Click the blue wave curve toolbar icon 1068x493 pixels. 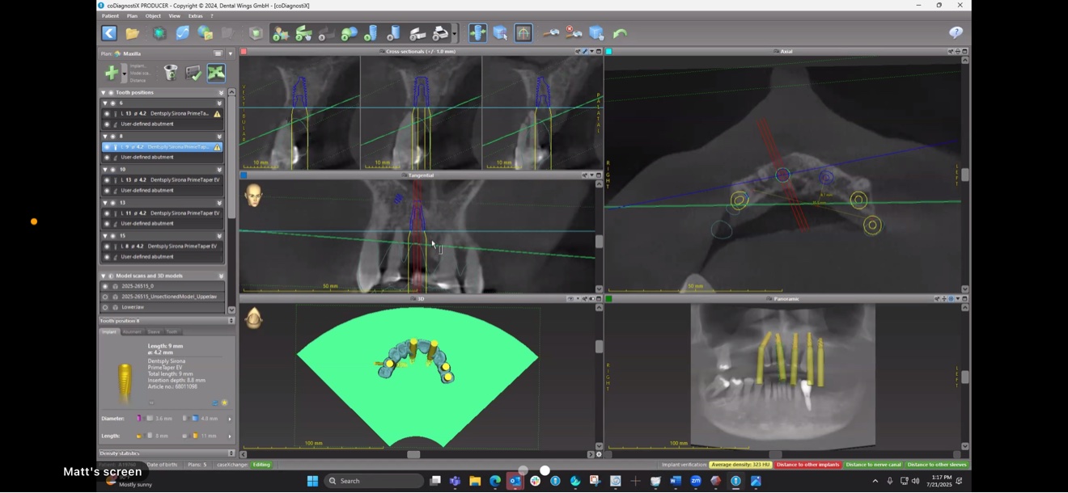pos(183,33)
